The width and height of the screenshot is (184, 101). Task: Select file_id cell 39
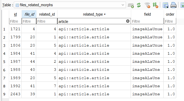29,94
